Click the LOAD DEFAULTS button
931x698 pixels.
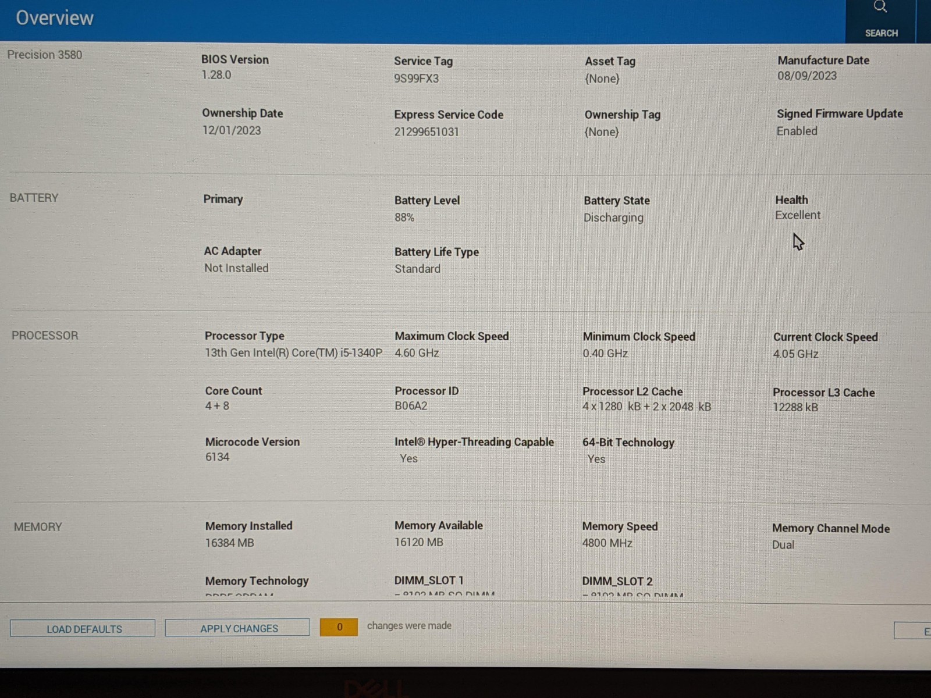coord(83,629)
